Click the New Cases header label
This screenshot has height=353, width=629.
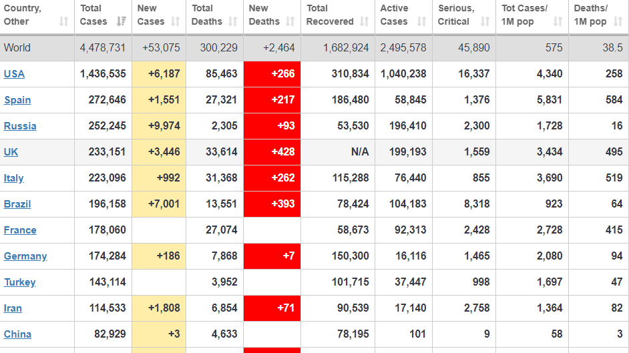[x=151, y=15]
